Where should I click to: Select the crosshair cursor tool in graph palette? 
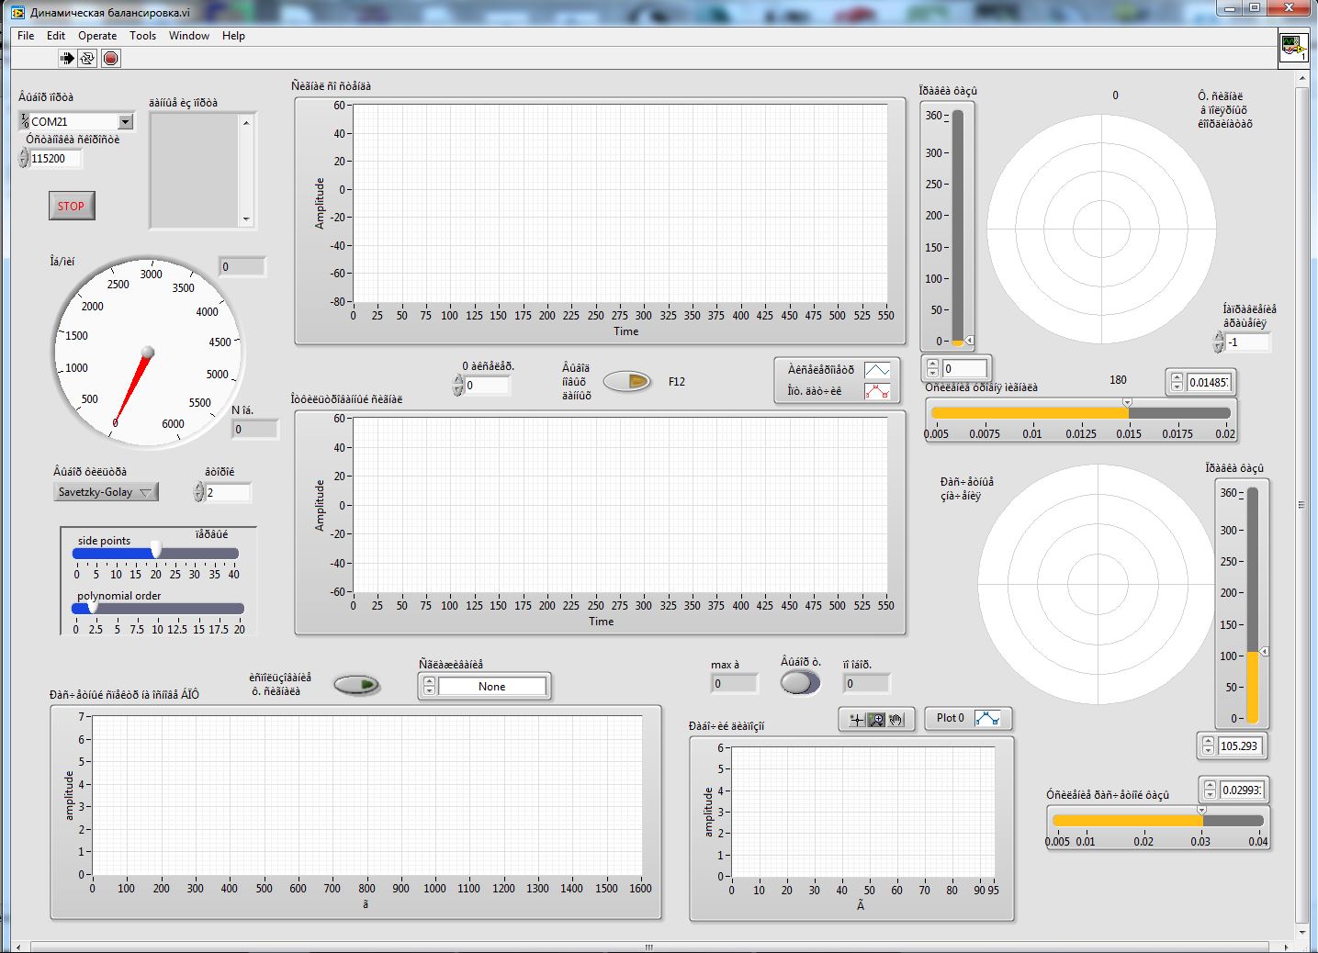pyautogui.click(x=856, y=720)
